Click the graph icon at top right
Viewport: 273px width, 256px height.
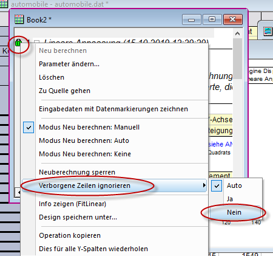point(268,32)
